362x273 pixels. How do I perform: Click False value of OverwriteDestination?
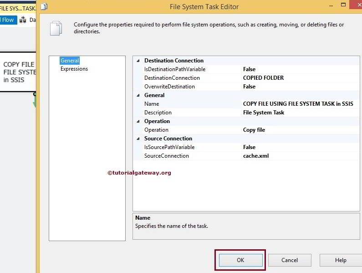tap(249, 87)
